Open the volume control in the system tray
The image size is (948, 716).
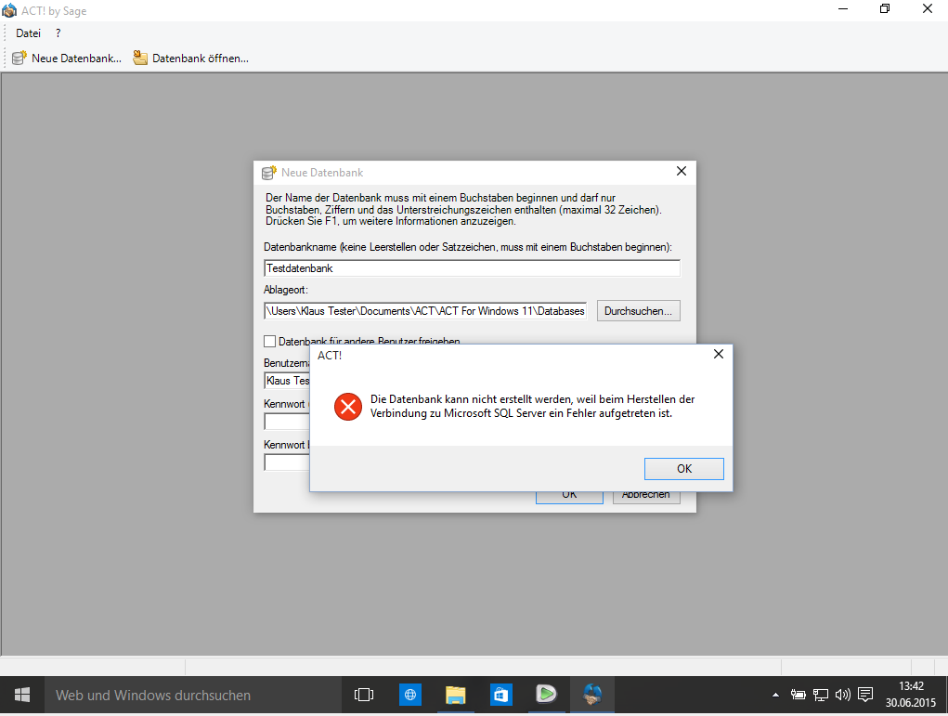(842, 695)
